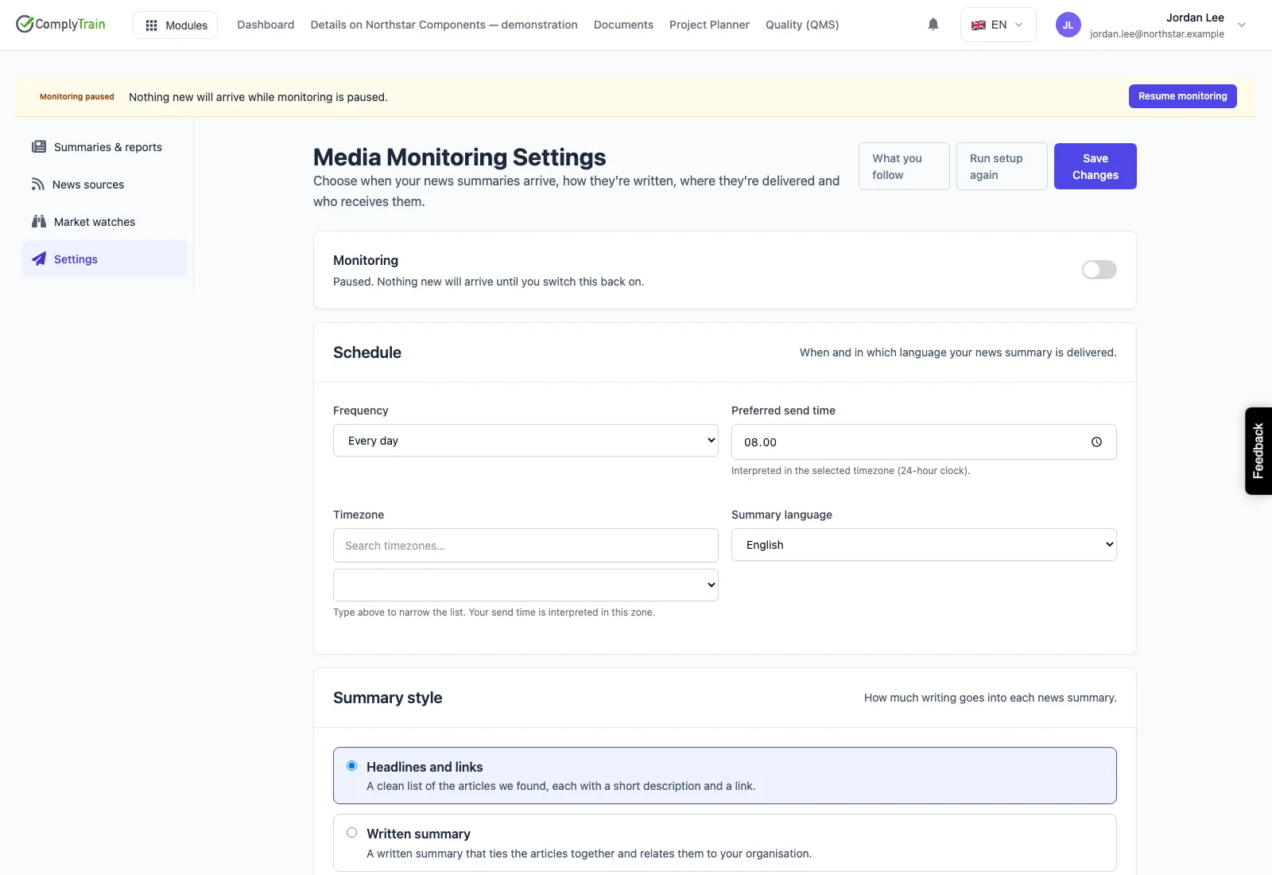1272x875 pixels.
Task: Open Documents in the top navigation
Action: coord(623,25)
